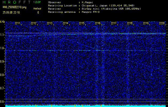Screen dimensions: 168x107
Task: Click the 2219 time label
Action: tap(146, 23)
